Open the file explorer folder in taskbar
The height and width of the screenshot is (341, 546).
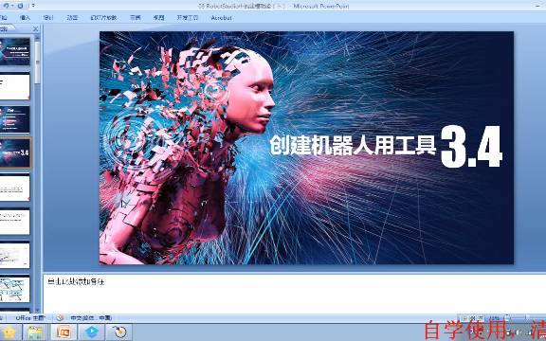tap(35, 332)
